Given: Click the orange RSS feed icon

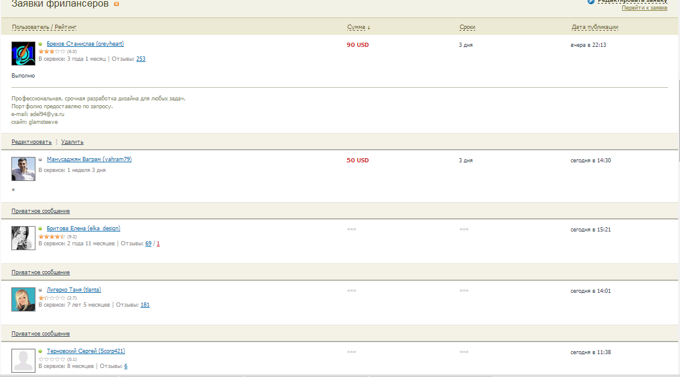Looking at the screenshot, I should pyautogui.click(x=117, y=4).
